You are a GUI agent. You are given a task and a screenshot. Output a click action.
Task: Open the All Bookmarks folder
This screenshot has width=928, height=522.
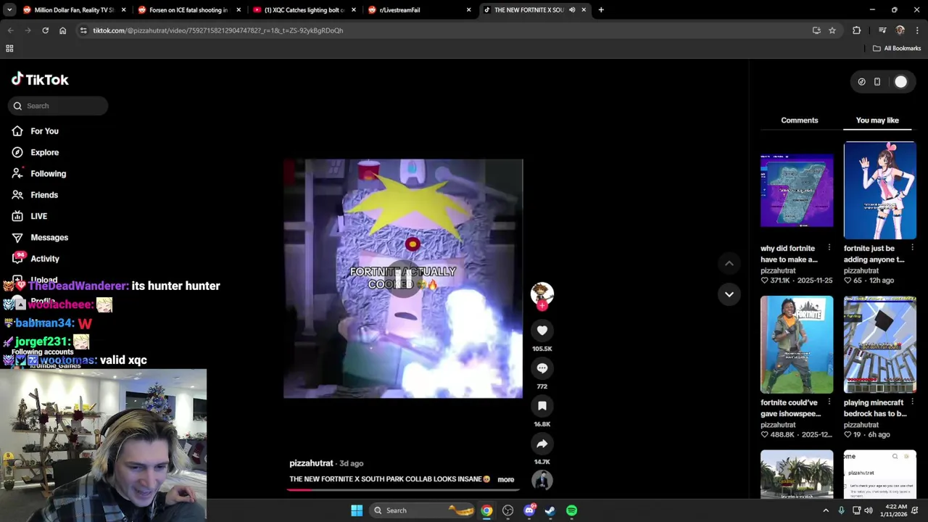click(897, 49)
